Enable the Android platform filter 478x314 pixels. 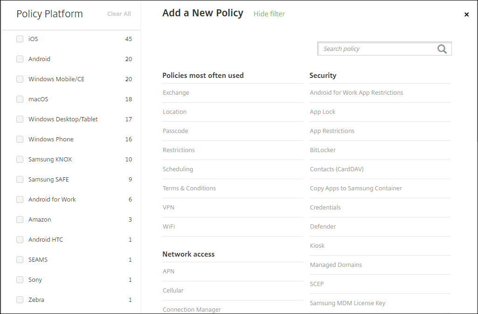coord(20,59)
